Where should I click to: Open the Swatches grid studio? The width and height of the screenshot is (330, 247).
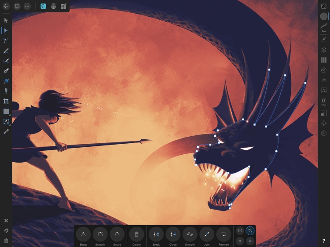323,60
